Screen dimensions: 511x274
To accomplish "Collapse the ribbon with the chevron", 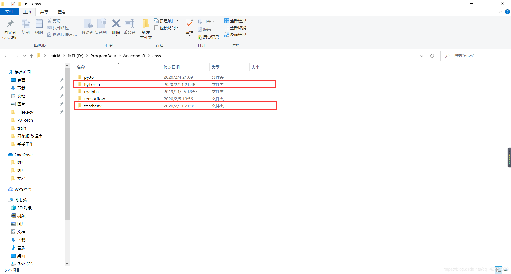I will (x=501, y=12).
